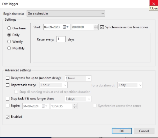Check the Repeat task every option
This screenshot has width=158, height=138.
tap(7, 85)
